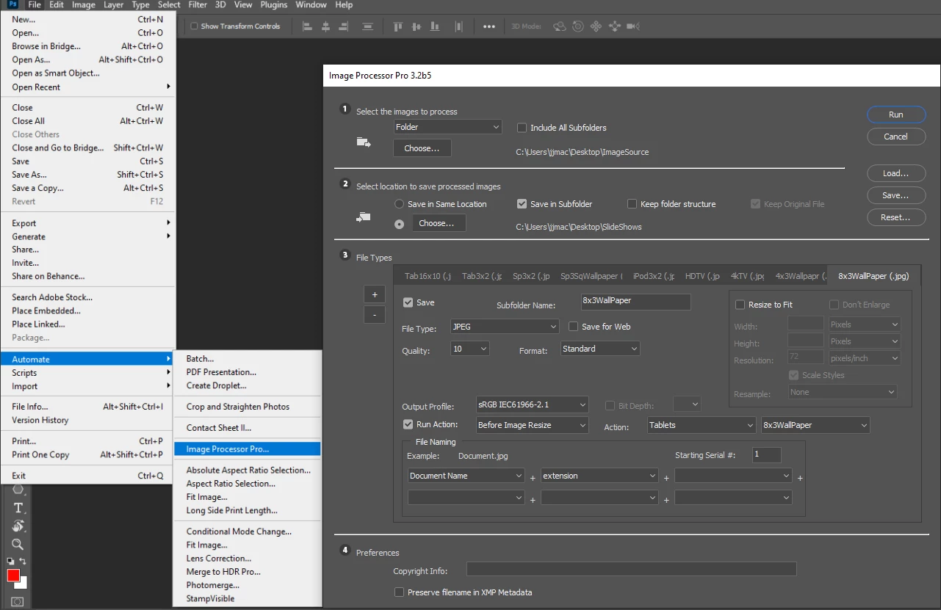Click the Align horizontal centers icon

tap(325, 26)
